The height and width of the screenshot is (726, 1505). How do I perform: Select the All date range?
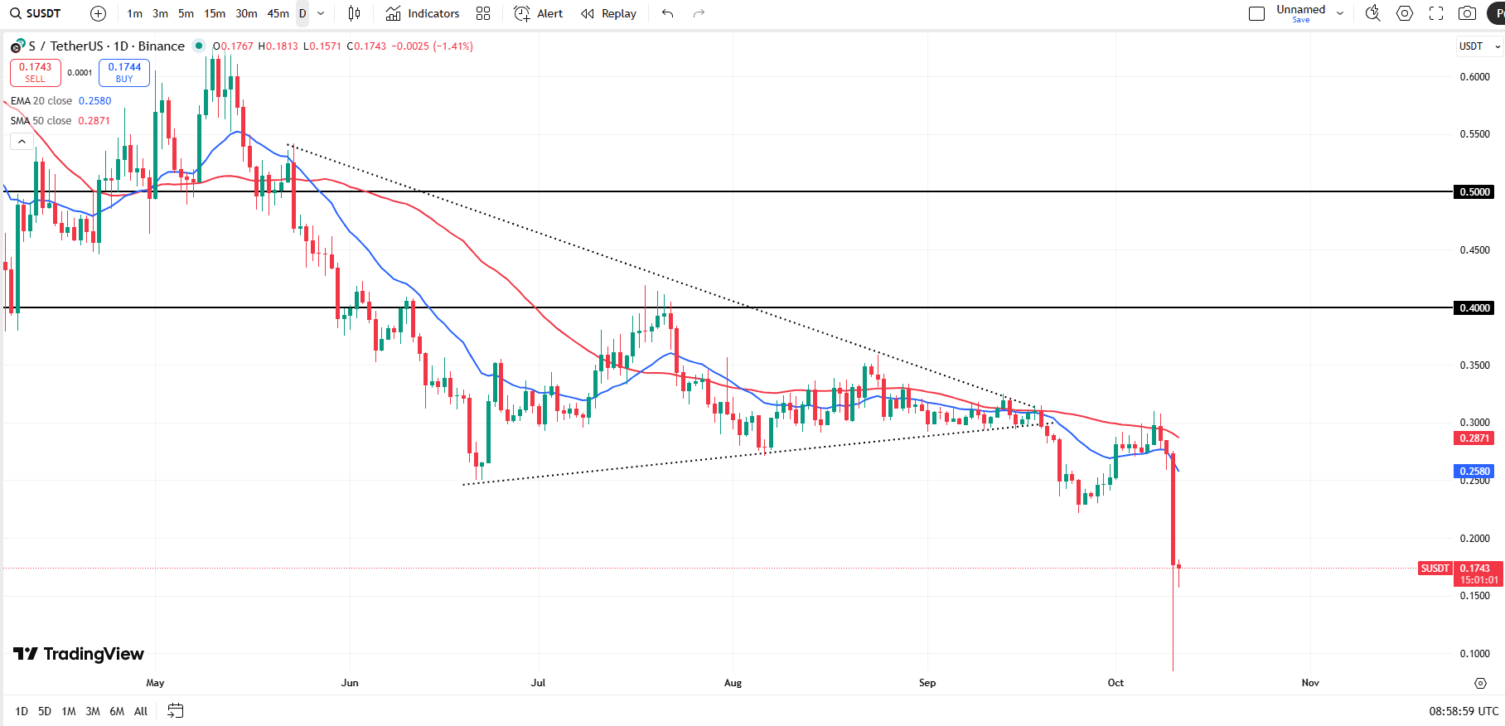click(x=141, y=711)
